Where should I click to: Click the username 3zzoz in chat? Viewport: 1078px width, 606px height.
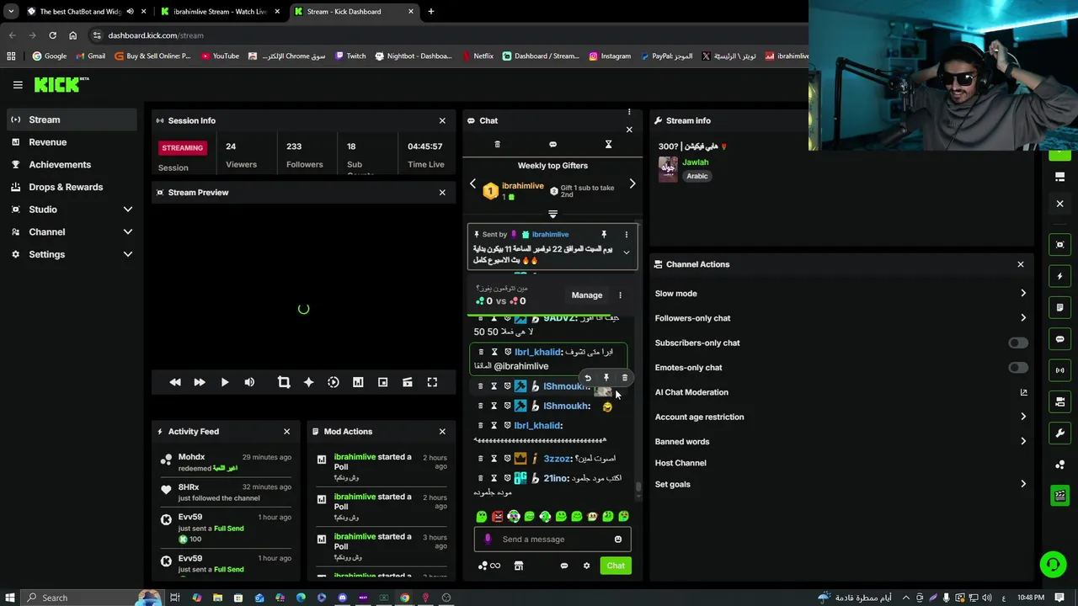pyautogui.click(x=558, y=459)
